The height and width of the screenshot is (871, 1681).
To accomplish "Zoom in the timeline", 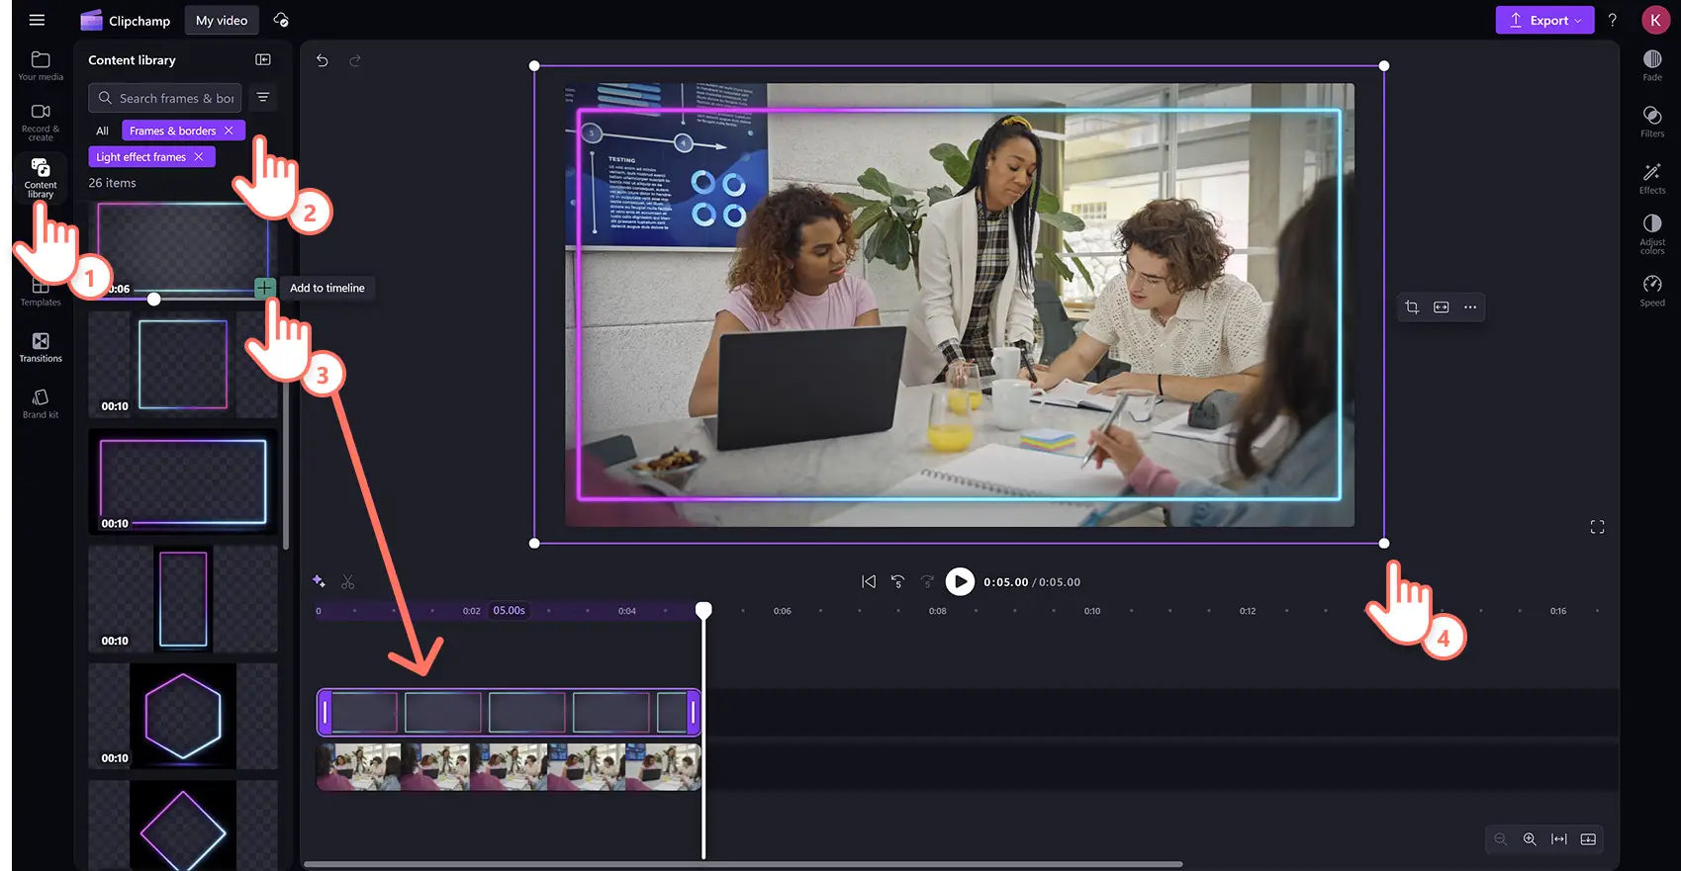I will [1530, 839].
